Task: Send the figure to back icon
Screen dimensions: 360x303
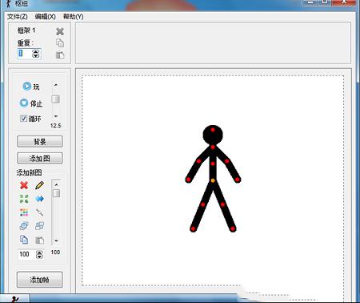Action: (x=39, y=226)
